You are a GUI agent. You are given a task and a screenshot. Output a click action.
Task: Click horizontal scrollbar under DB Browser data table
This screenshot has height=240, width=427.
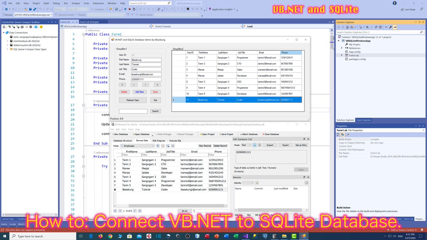point(170,206)
